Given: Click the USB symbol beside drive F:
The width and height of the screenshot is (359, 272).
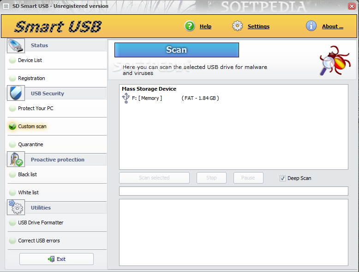Looking at the screenshot, I should (126, 98).
